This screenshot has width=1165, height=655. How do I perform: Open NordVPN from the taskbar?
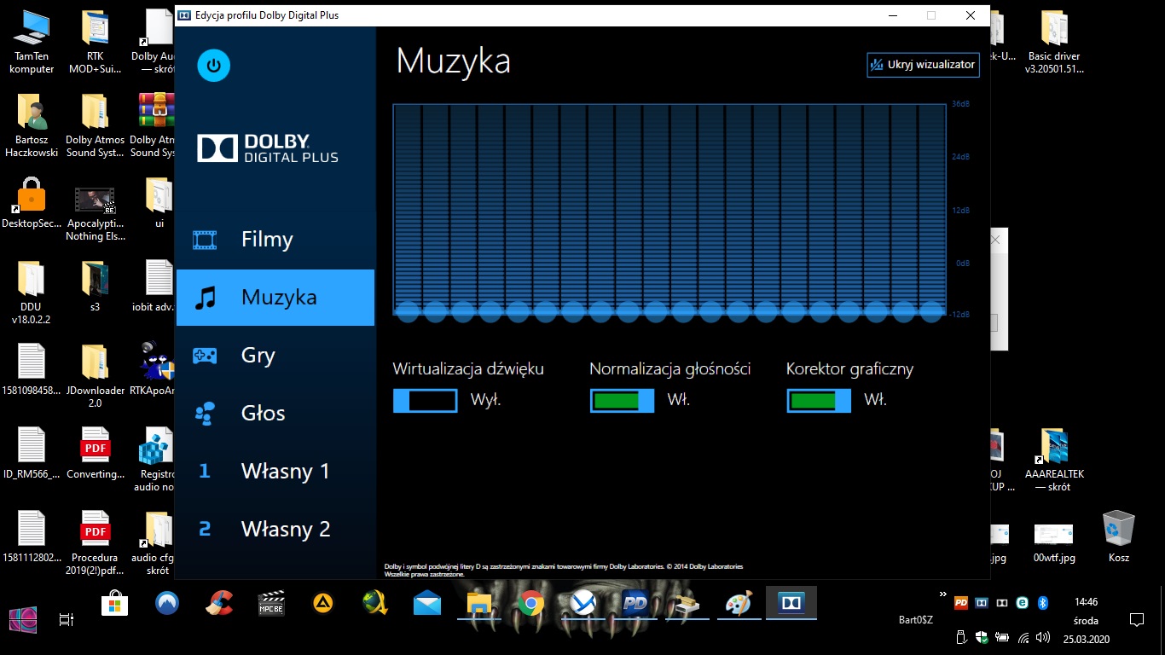[x=167, y=604]
